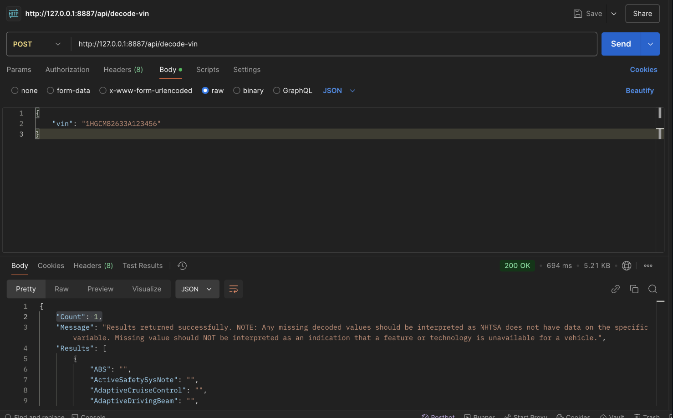Switch response view to Preview

[101, 289]
